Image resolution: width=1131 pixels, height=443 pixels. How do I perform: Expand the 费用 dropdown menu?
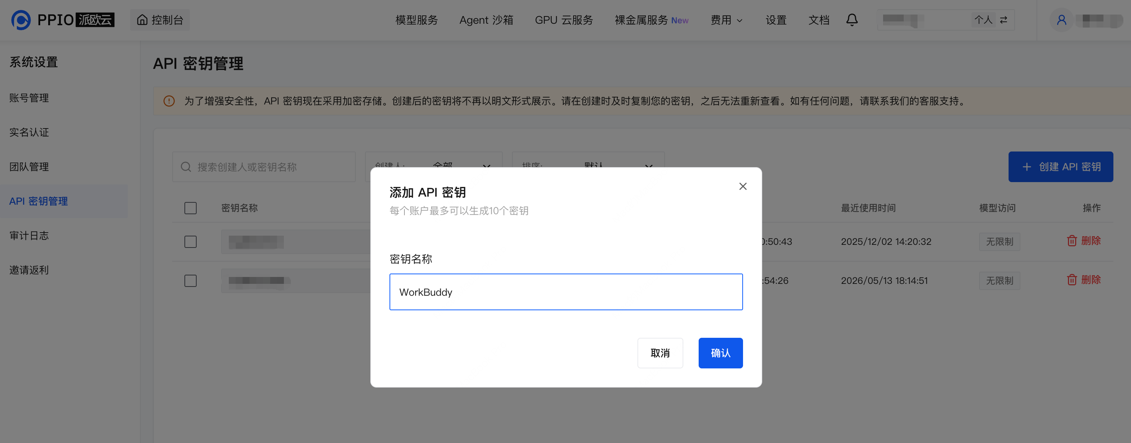pos(726,20)
